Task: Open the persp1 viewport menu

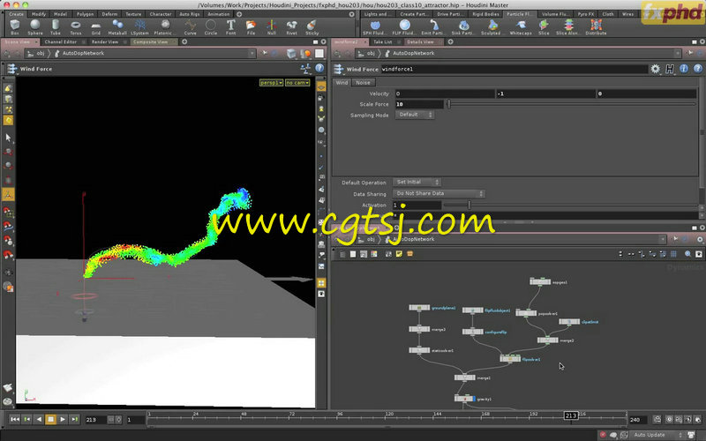Action: point(272,83)
